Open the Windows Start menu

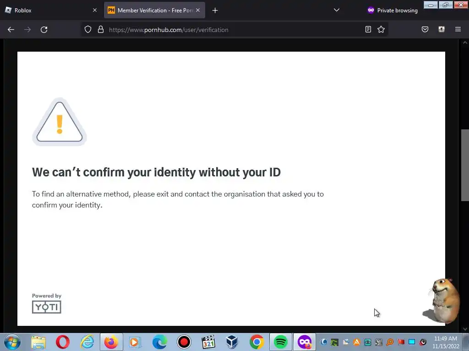pyautogui.click(x=12, y=342)
